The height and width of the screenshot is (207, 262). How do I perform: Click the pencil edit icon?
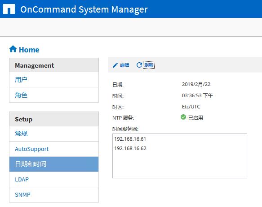click(x=115, y=65)
